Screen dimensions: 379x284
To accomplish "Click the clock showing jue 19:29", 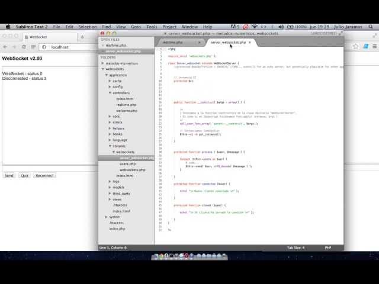I will tap(320, 27).
